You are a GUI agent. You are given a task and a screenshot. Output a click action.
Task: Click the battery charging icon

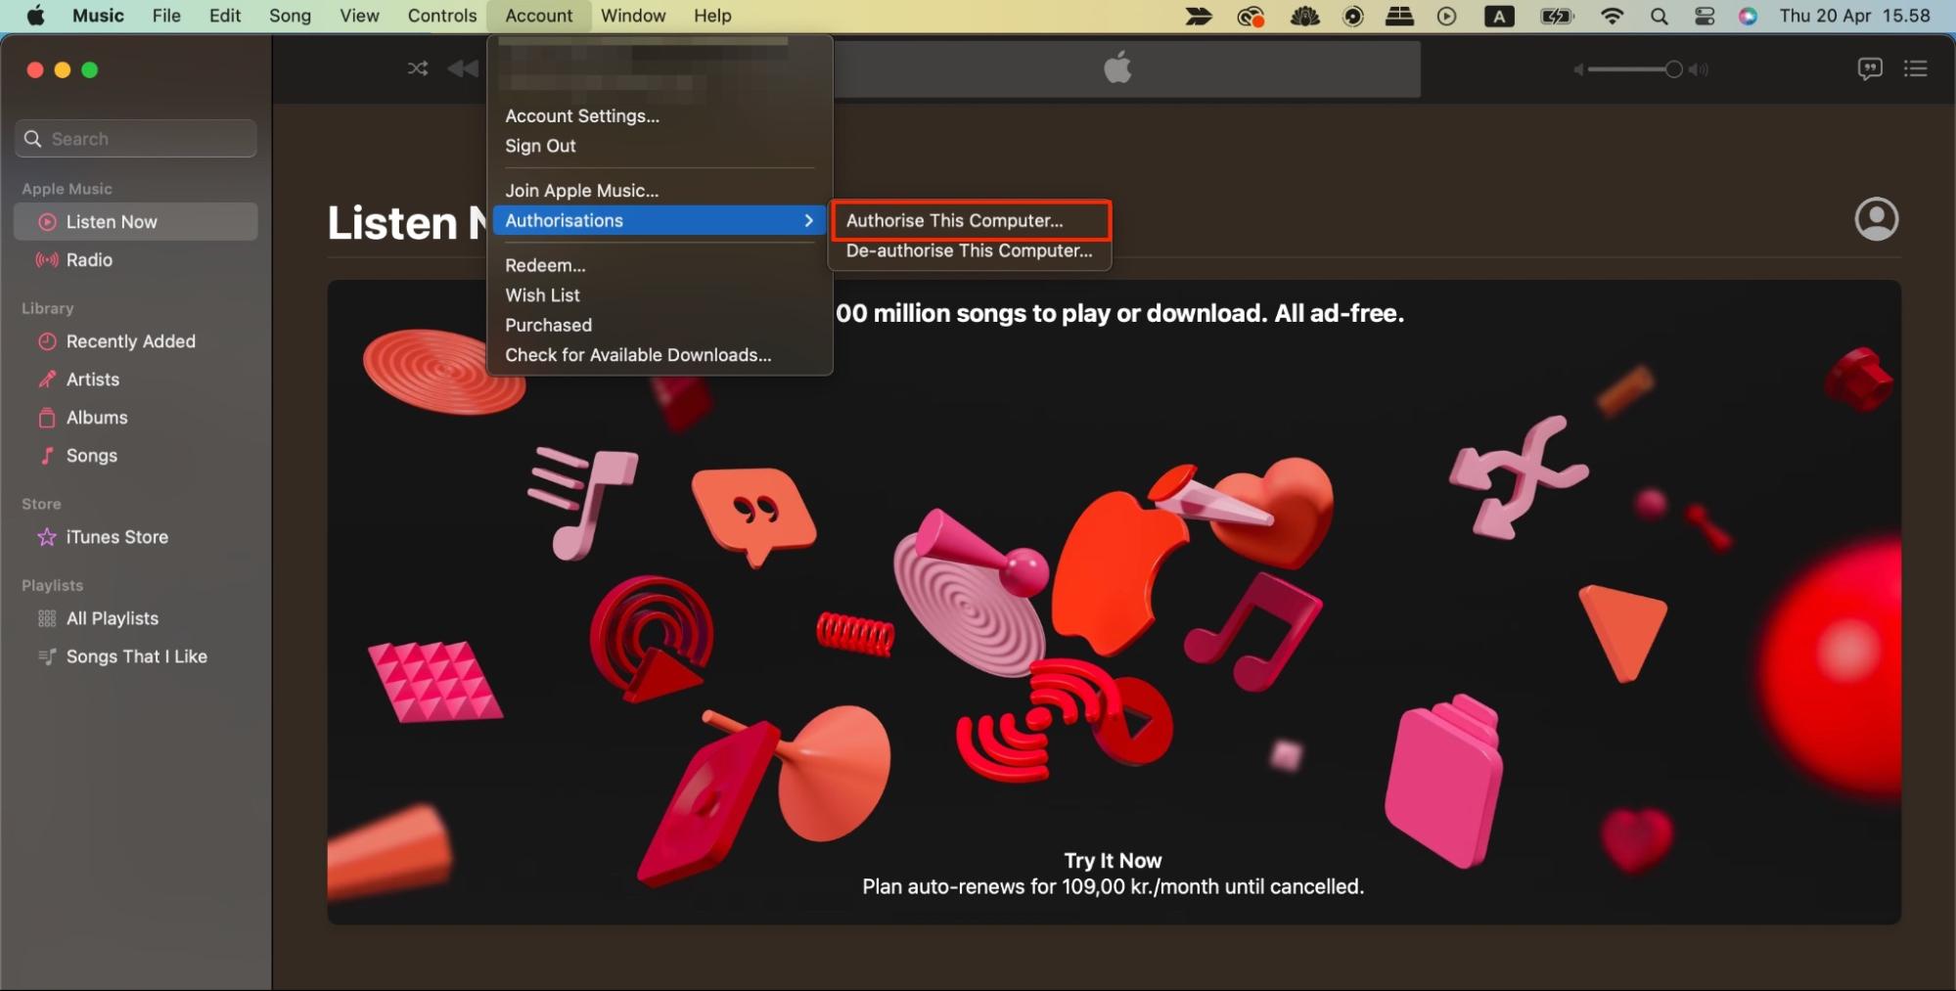(1556, 16)
